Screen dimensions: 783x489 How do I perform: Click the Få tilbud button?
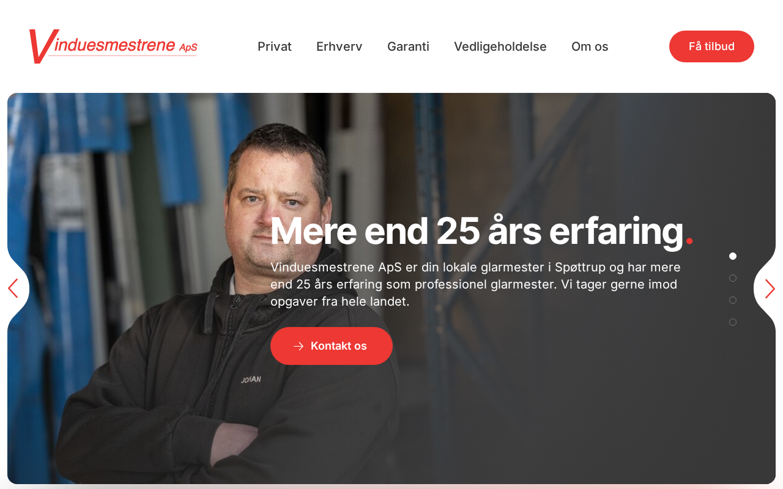tap(711, 46)
